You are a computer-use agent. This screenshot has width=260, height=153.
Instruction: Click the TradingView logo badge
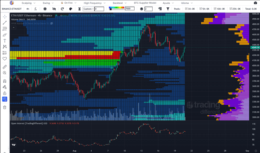tap(14, 145)
